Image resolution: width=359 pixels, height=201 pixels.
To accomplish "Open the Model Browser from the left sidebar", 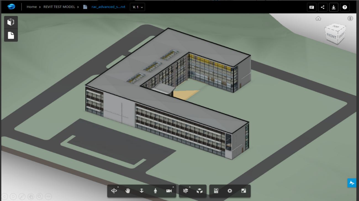I will coord(11,22).
